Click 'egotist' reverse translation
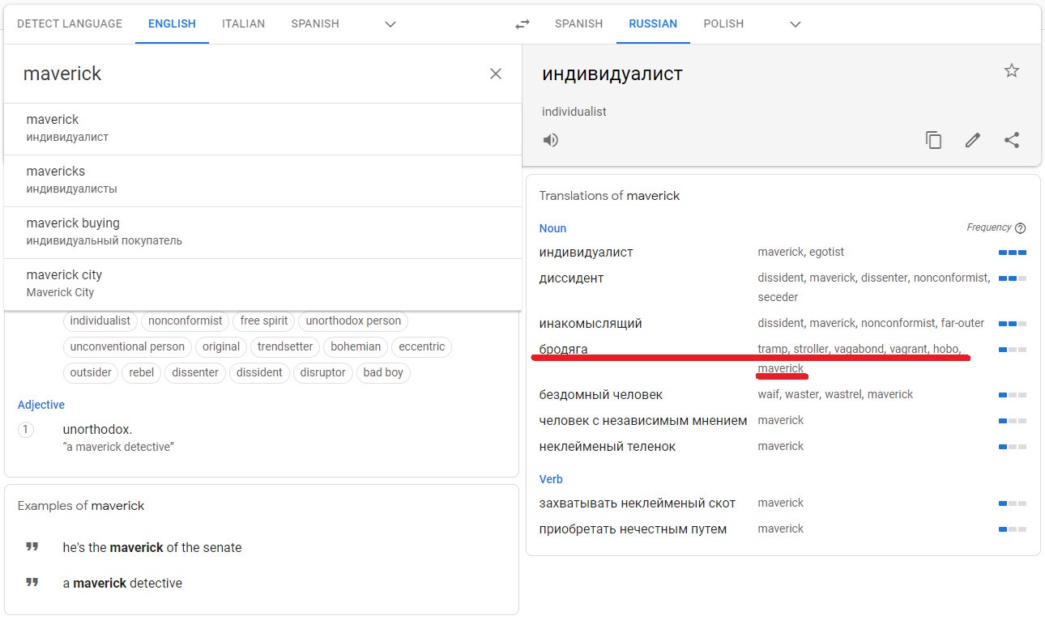1045x620 pixels. [x=827, y=253]
